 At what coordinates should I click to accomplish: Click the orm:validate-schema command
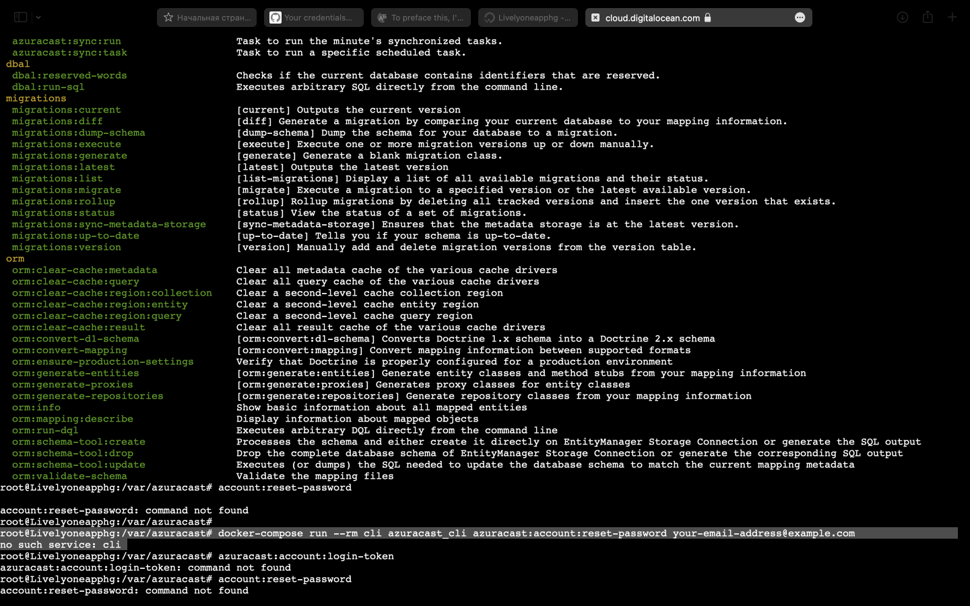[69, 476]
